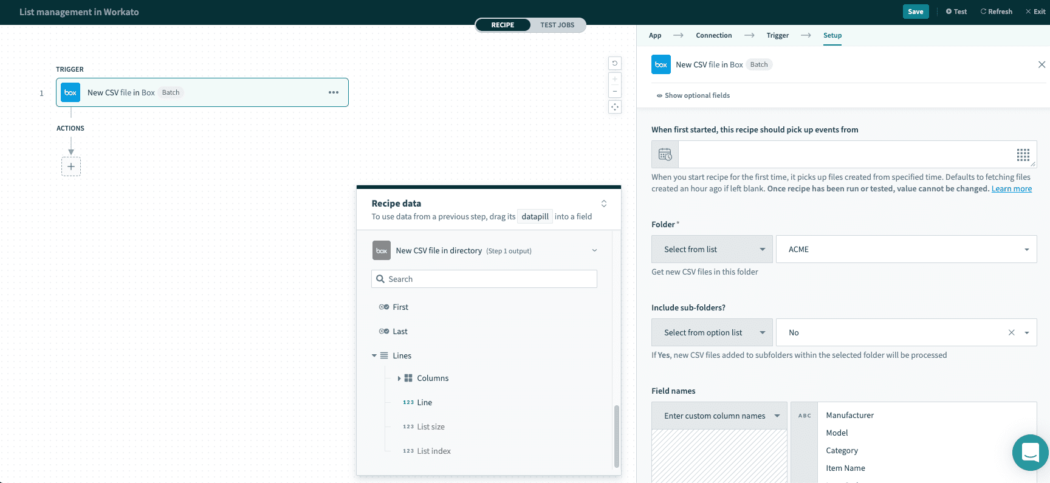This screenshot has height=483, width=1050.
Task: Collapse New CSV file in directory output
Action: [x=594, y=250]
